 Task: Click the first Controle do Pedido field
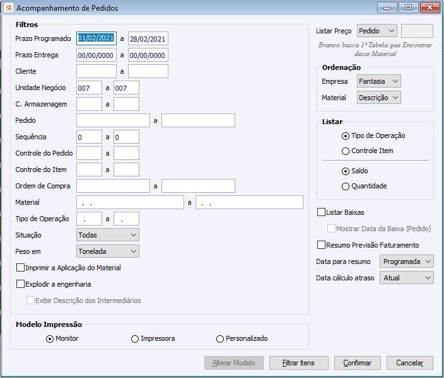coord(89,153)
